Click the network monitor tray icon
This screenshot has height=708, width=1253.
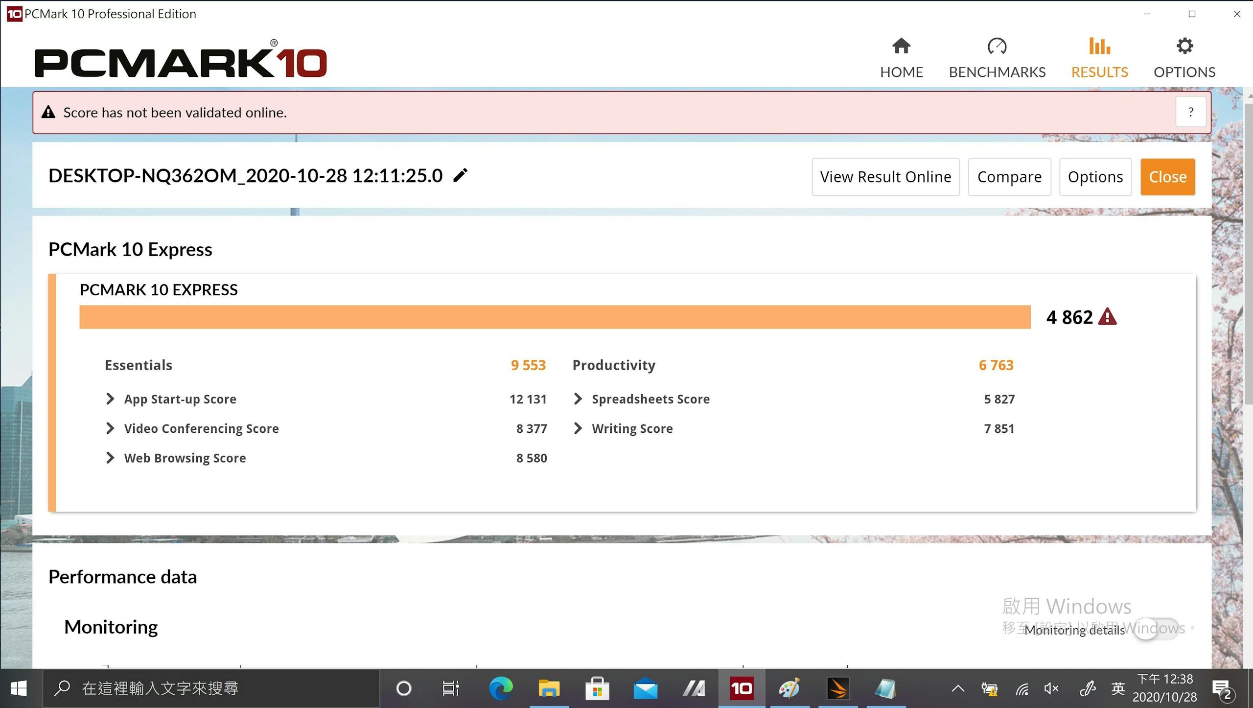click(x=989, y=689)
